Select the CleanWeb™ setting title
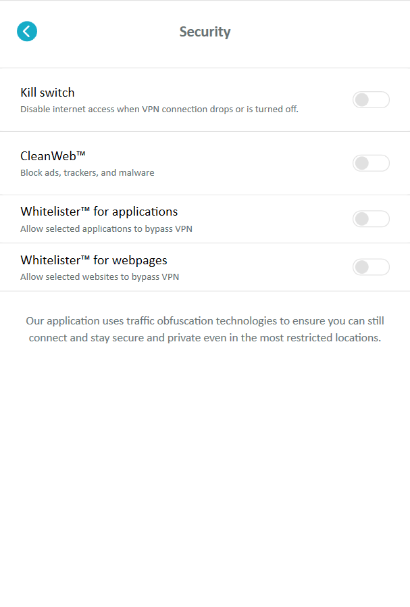This screenshot has width=410, height=607. 47,156
